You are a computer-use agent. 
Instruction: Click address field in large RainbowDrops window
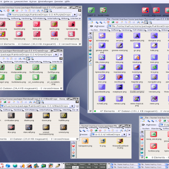pyautogui.click(x=138, y=26)
